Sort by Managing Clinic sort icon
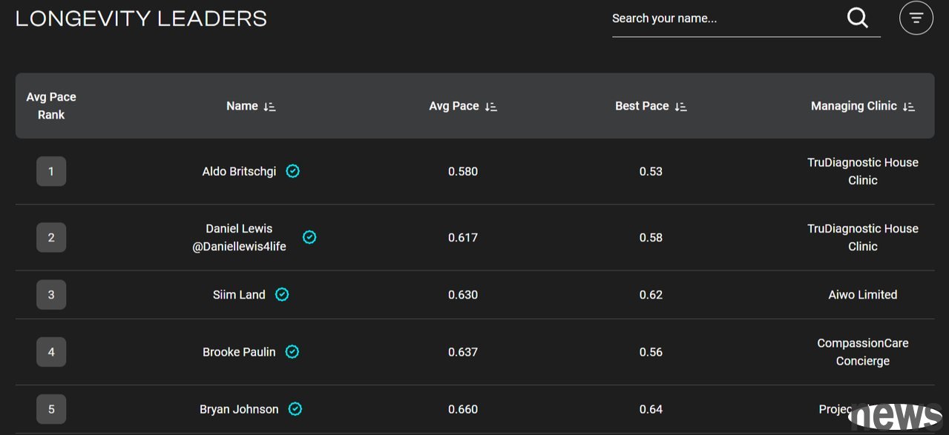The image size is (949, 435). pyautogui.click(x=908, y=107)
